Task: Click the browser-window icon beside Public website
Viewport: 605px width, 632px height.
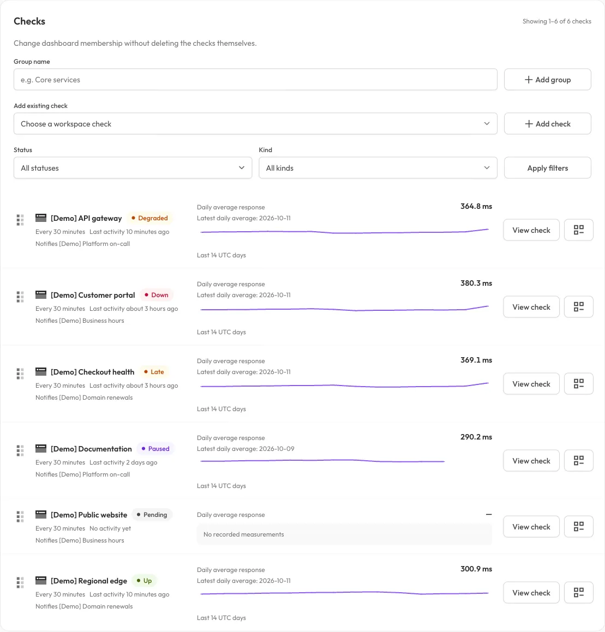Action: (x=41, y=514)
